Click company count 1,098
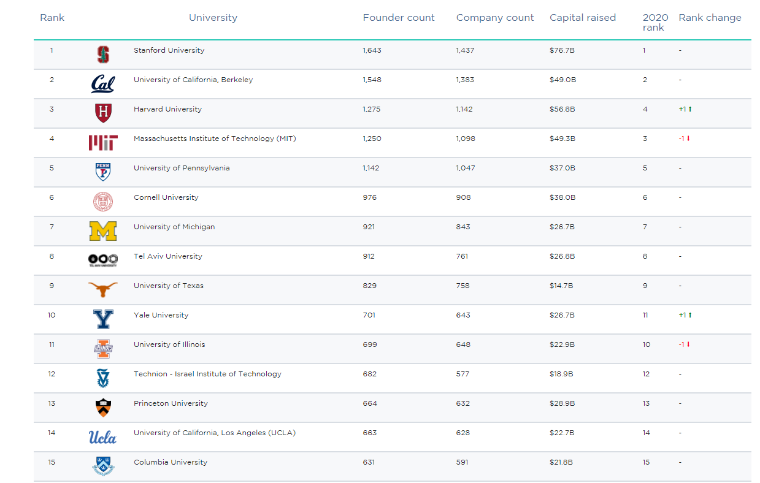The width and height of the screenshot is (760, 483). tap(466, 139)
